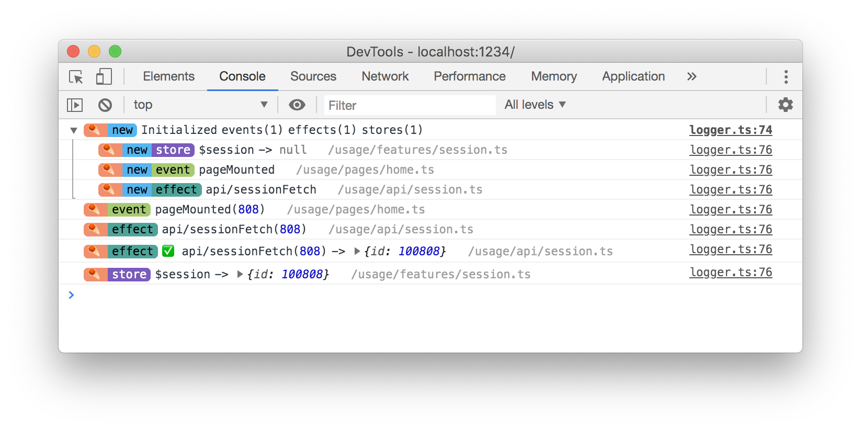This screenshot has width=861, height=430.
Task: Click the console prompt input line
Action: [x=418, y=295]
